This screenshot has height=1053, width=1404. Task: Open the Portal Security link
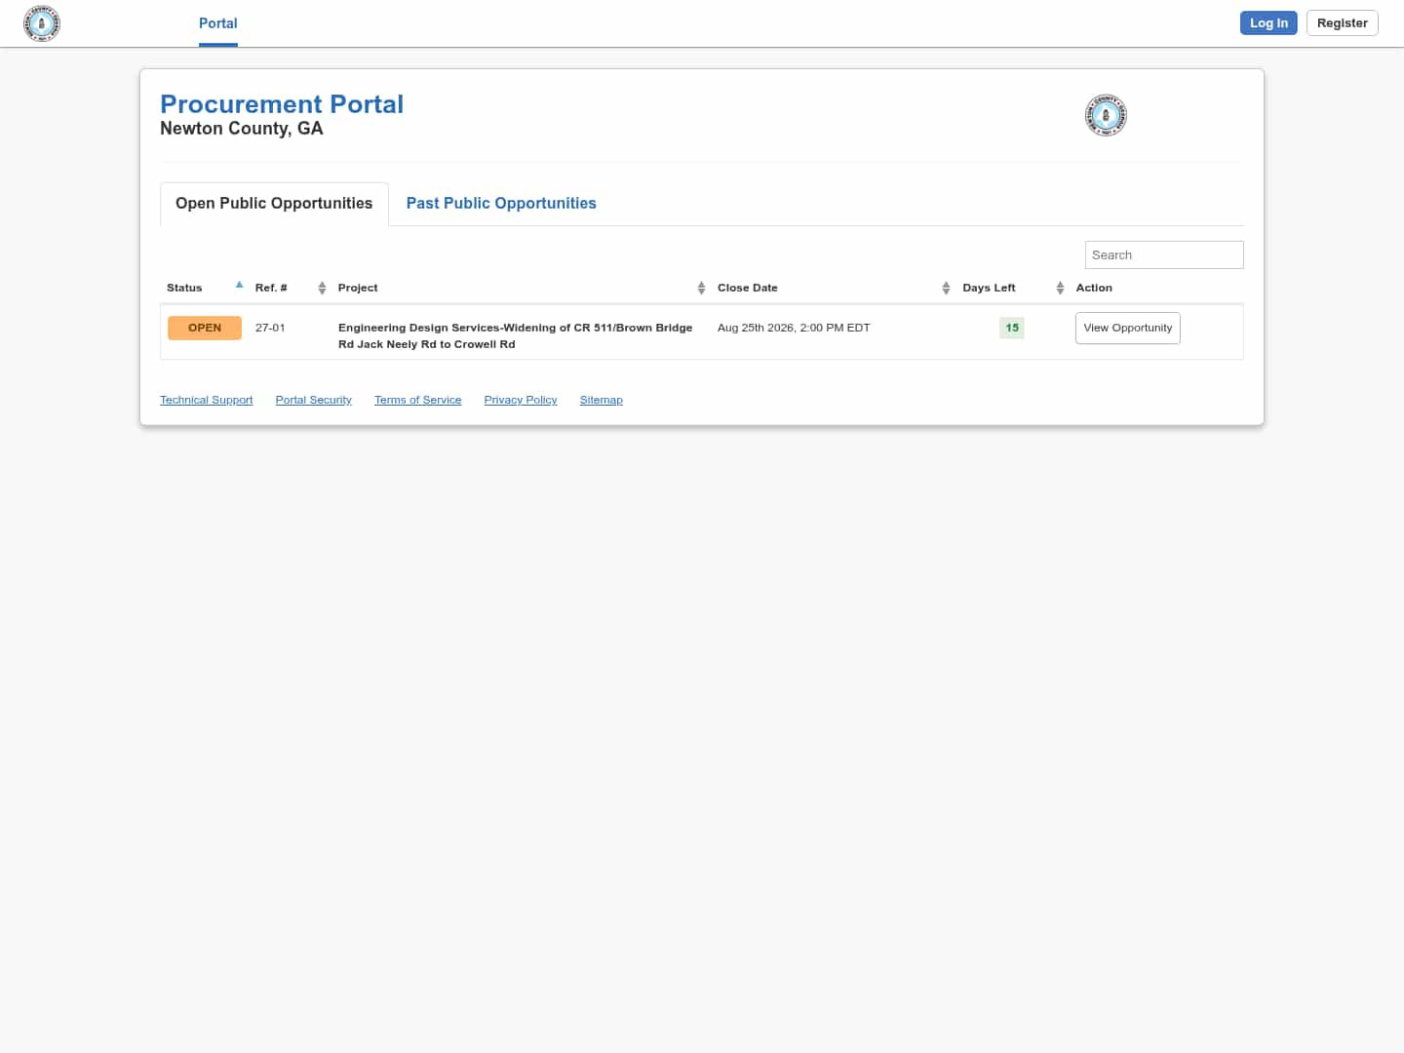tap(313, 400)
